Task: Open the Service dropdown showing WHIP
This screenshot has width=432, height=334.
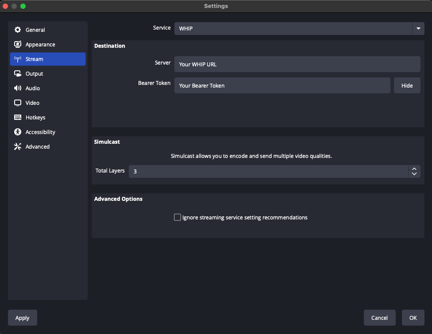Action: pyautogui.click(x=299, y=28)
